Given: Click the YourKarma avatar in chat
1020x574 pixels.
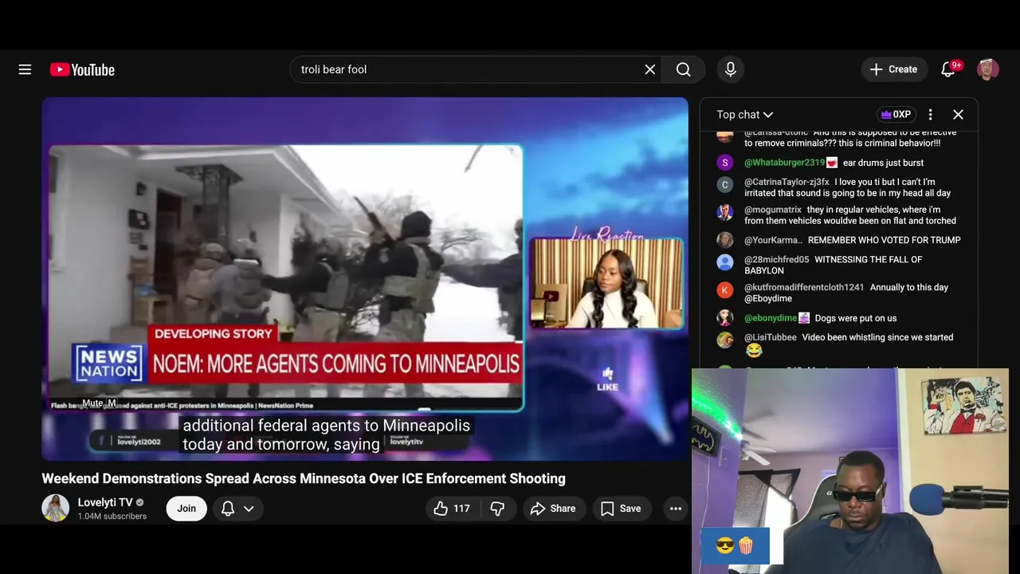Looking at the screenshot, I should pos(724,240).
